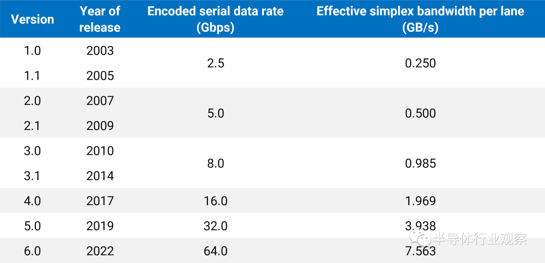Image resolution: width=545 pixels, height=263 pixels.
Task: Select the version 2.1 cell
Action: click(32, 125)
